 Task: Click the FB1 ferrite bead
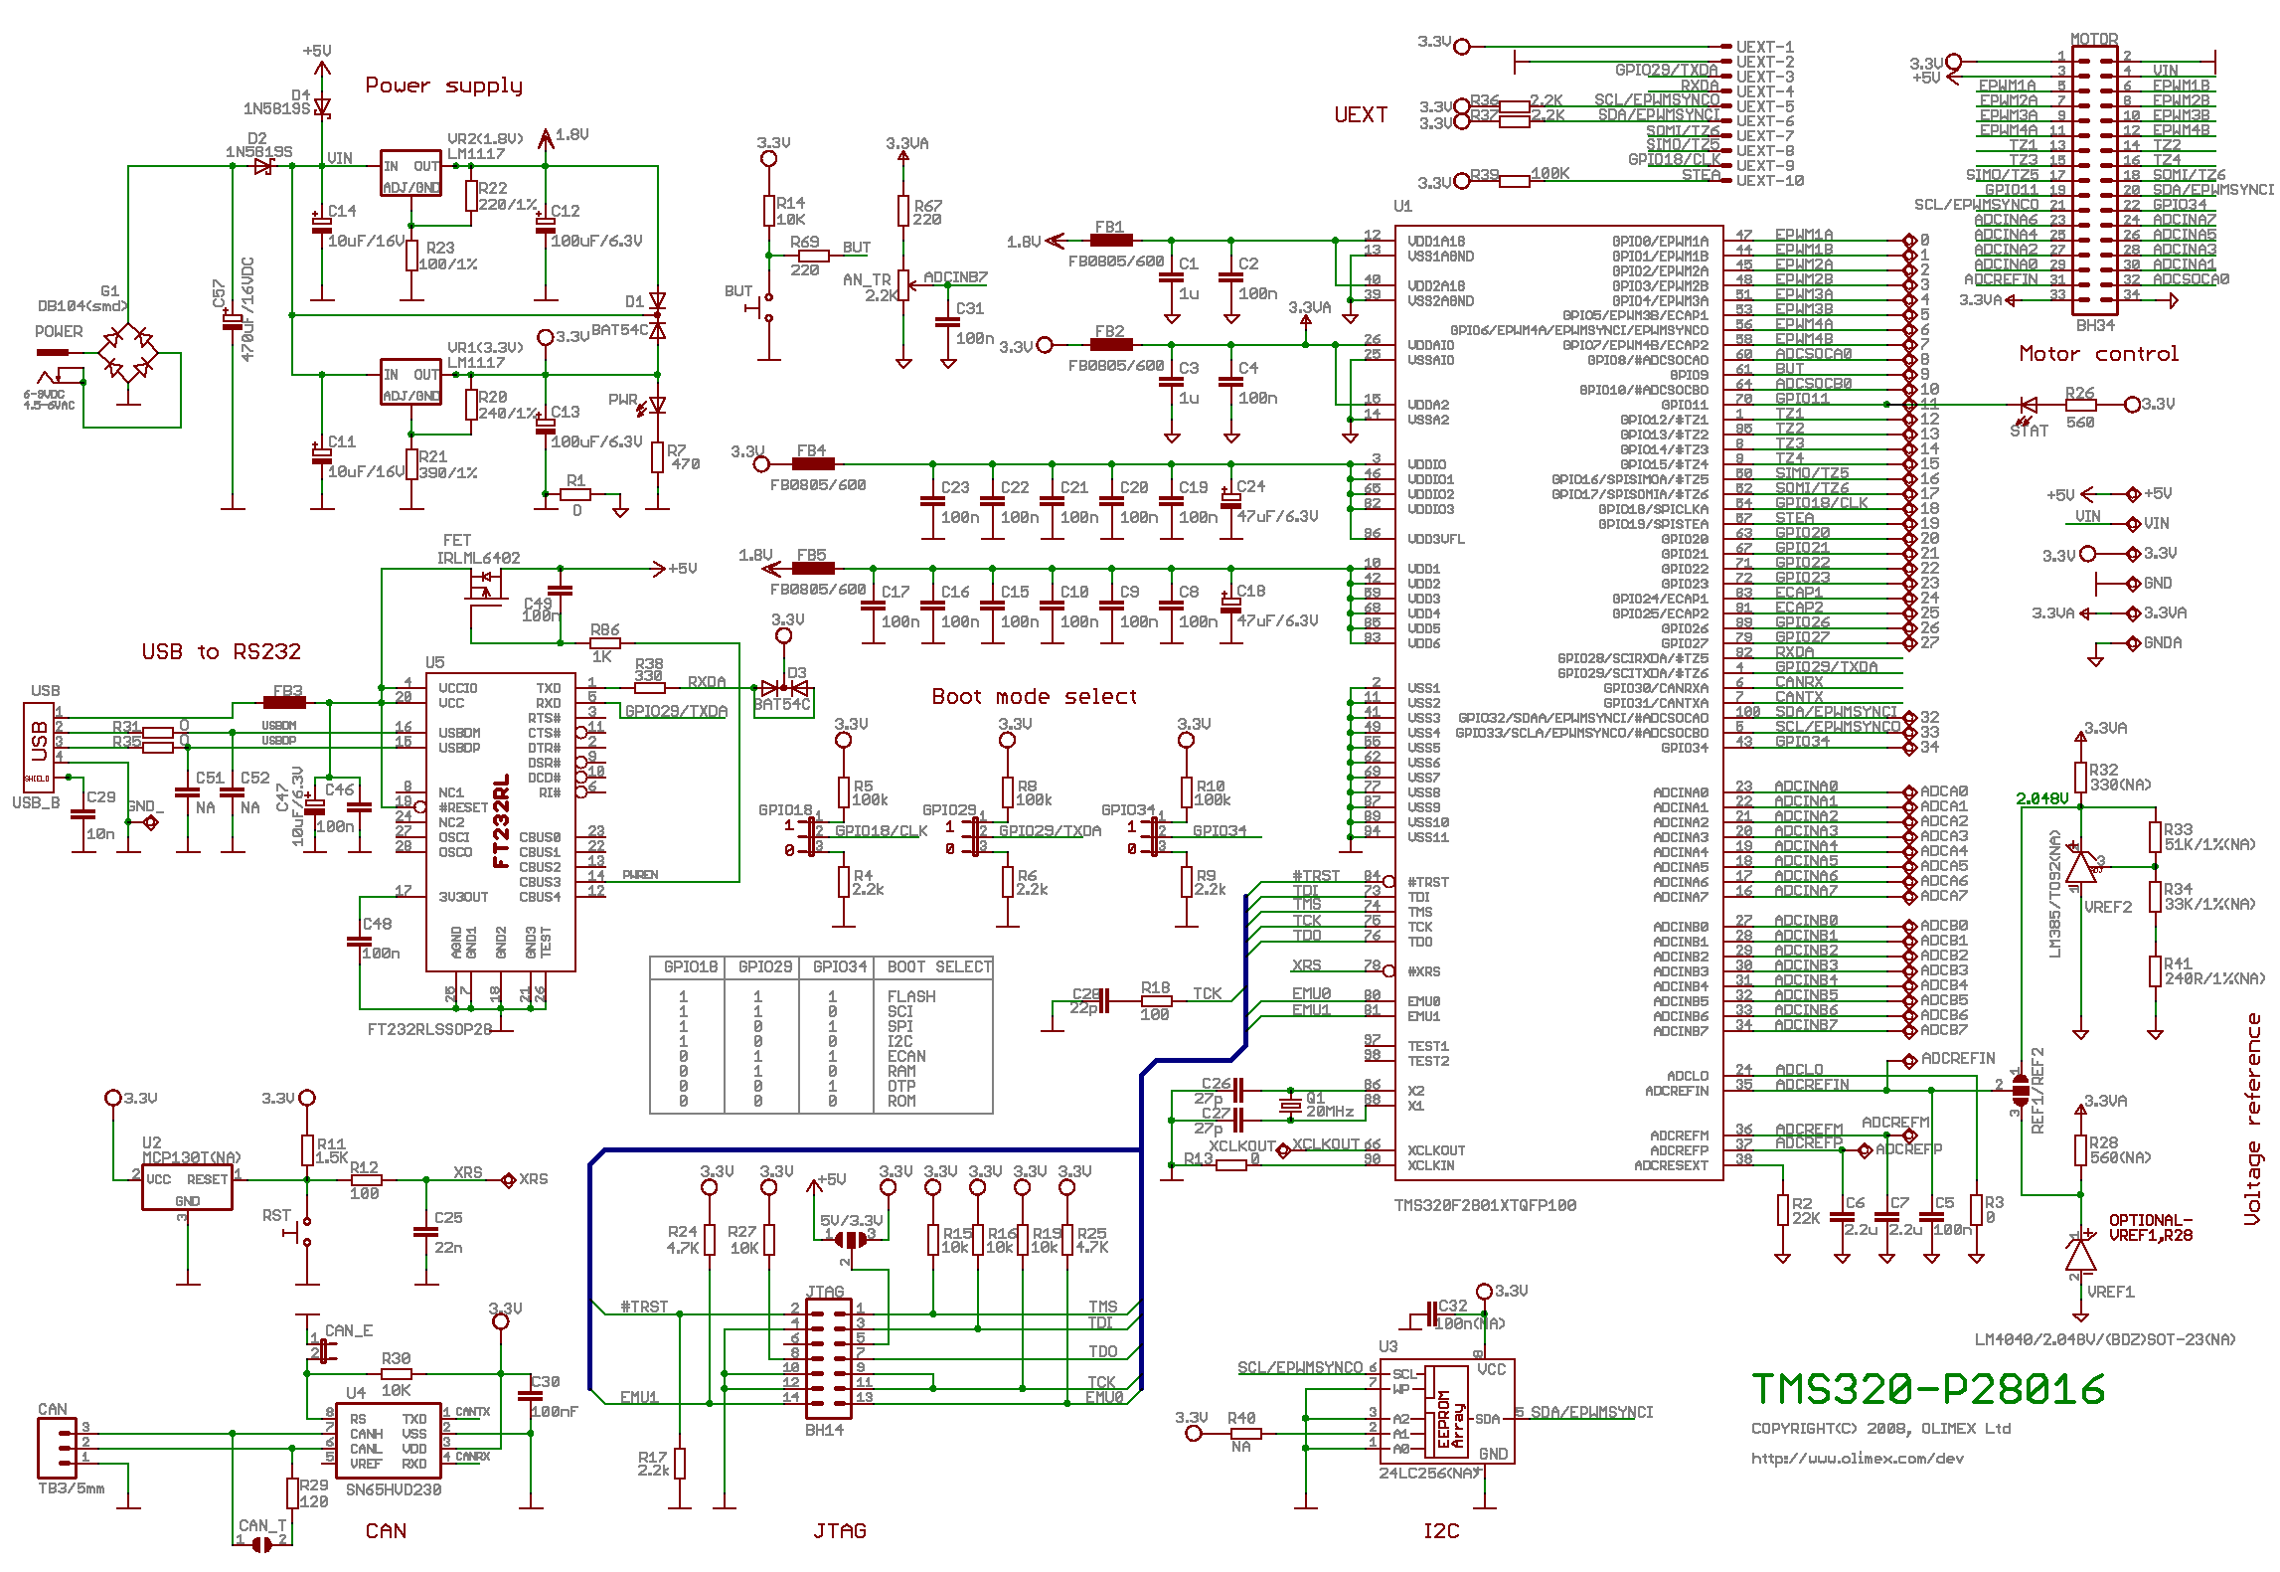tap(1111, 241)
